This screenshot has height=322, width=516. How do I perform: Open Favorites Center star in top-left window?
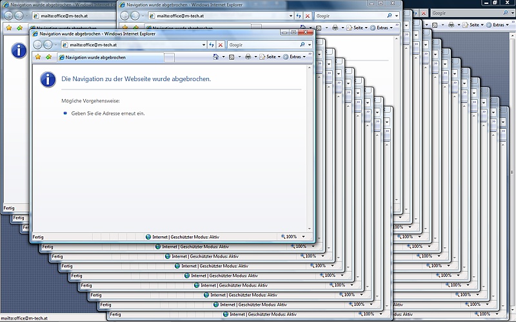[9, 28]
